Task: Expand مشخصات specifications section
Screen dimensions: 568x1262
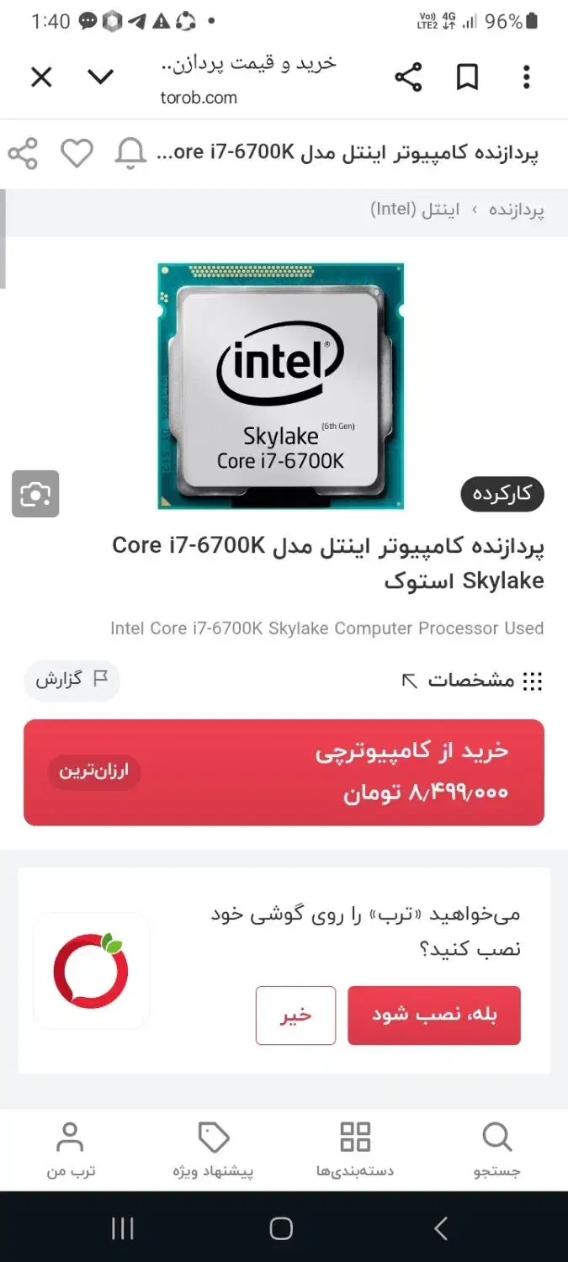Action: coord(472,681)
